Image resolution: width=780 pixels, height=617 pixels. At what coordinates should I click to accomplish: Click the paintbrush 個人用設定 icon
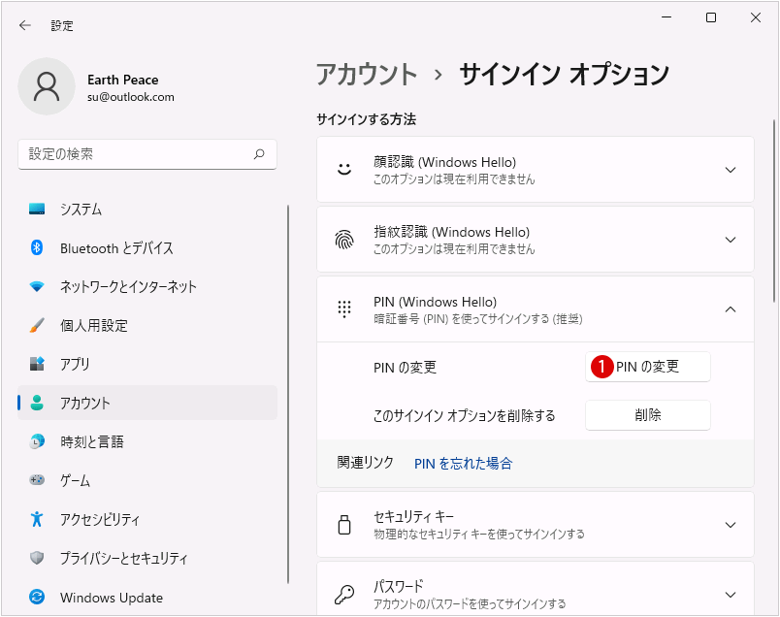point(37,325)
